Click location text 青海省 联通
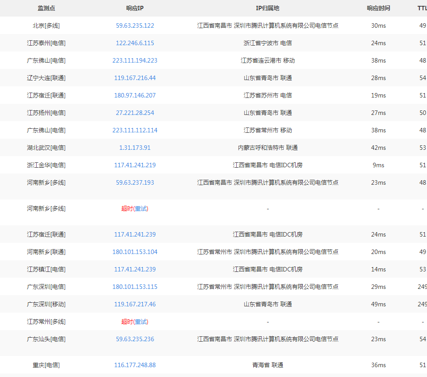This screenshot has height=377, width=427. point(268,365)
